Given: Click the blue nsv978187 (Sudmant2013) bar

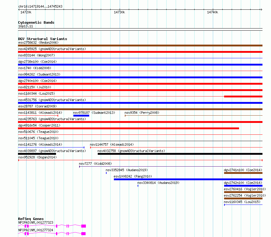Looking at the screenshot, I should click(x=81, y=116).
